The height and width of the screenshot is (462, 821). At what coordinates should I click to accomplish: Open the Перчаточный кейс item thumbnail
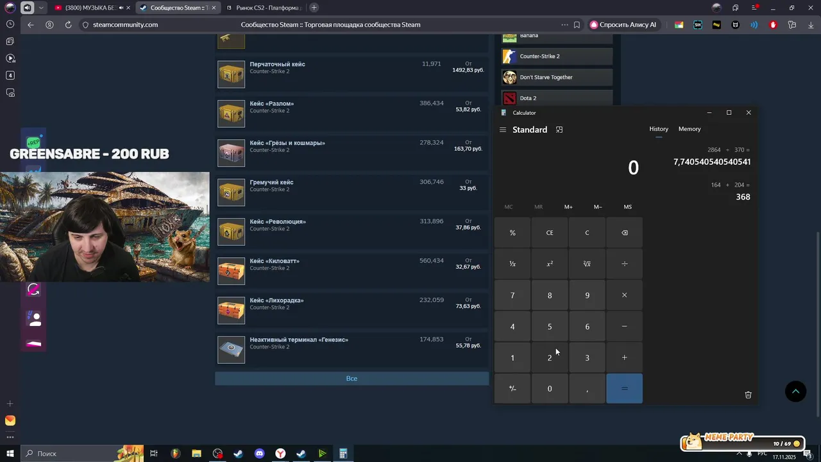coord(231,74)
